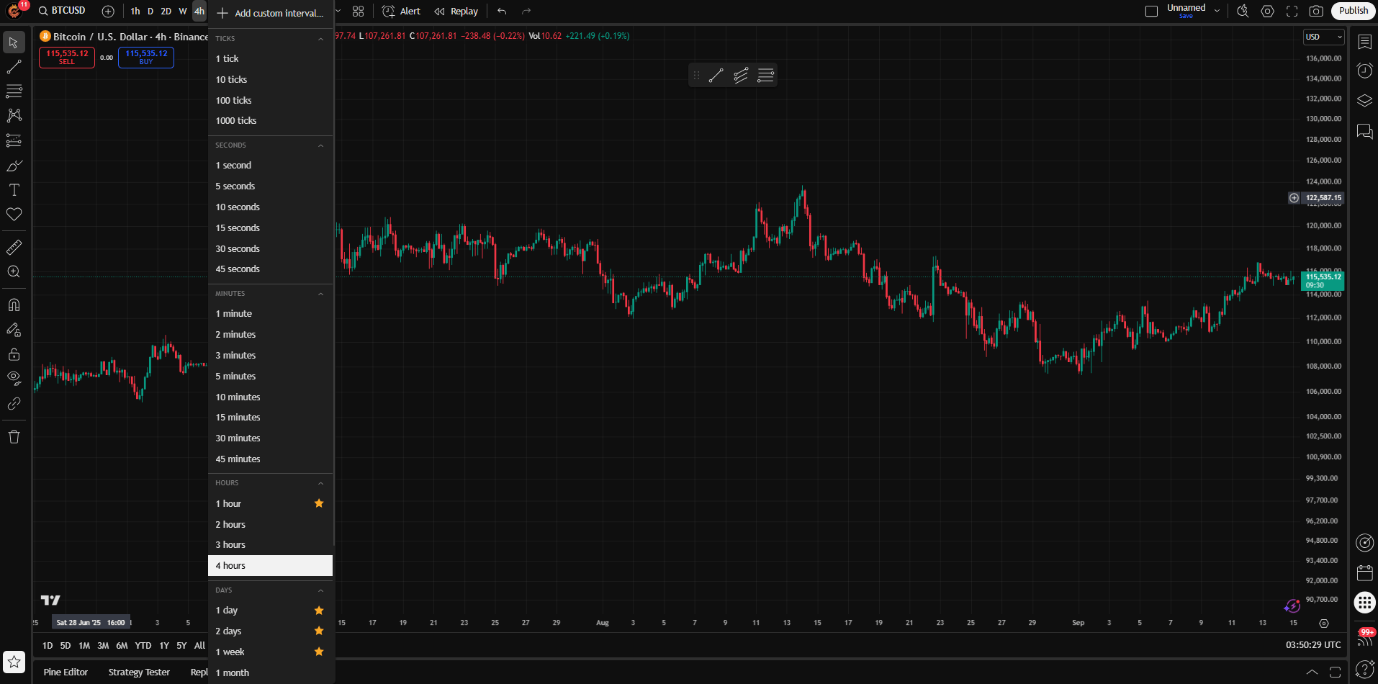The height and width of the screenshot is (684, 1378).
Task: Collapse the HOURS interval section
Action: click(x=321, y=483)
